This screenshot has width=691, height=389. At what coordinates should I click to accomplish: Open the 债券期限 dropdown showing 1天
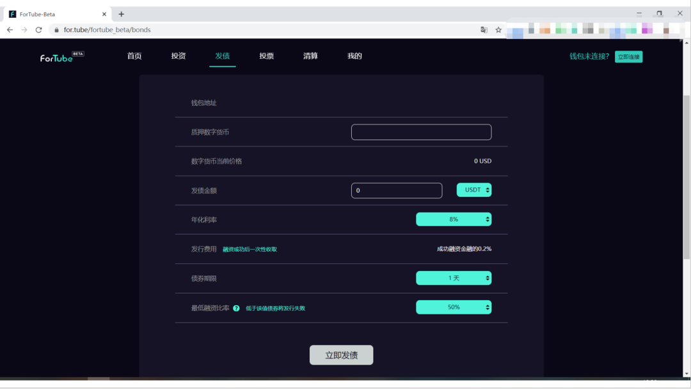coord(454,278)
